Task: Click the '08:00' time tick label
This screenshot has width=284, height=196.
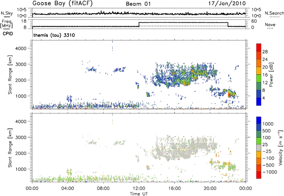Action: click(103, 189)
